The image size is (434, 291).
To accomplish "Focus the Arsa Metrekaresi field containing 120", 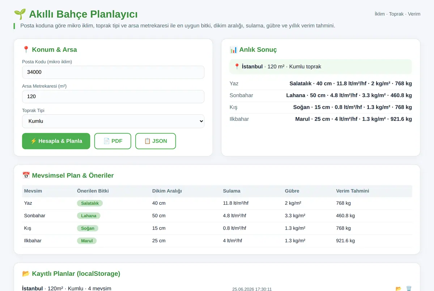I will tap(113, 96).
